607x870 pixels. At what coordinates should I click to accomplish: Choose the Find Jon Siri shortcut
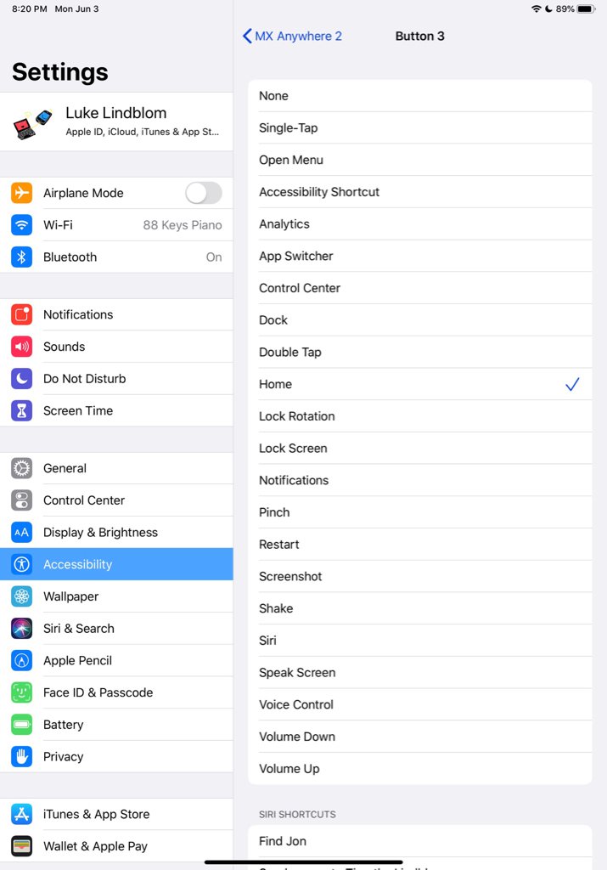coord(419,841)
